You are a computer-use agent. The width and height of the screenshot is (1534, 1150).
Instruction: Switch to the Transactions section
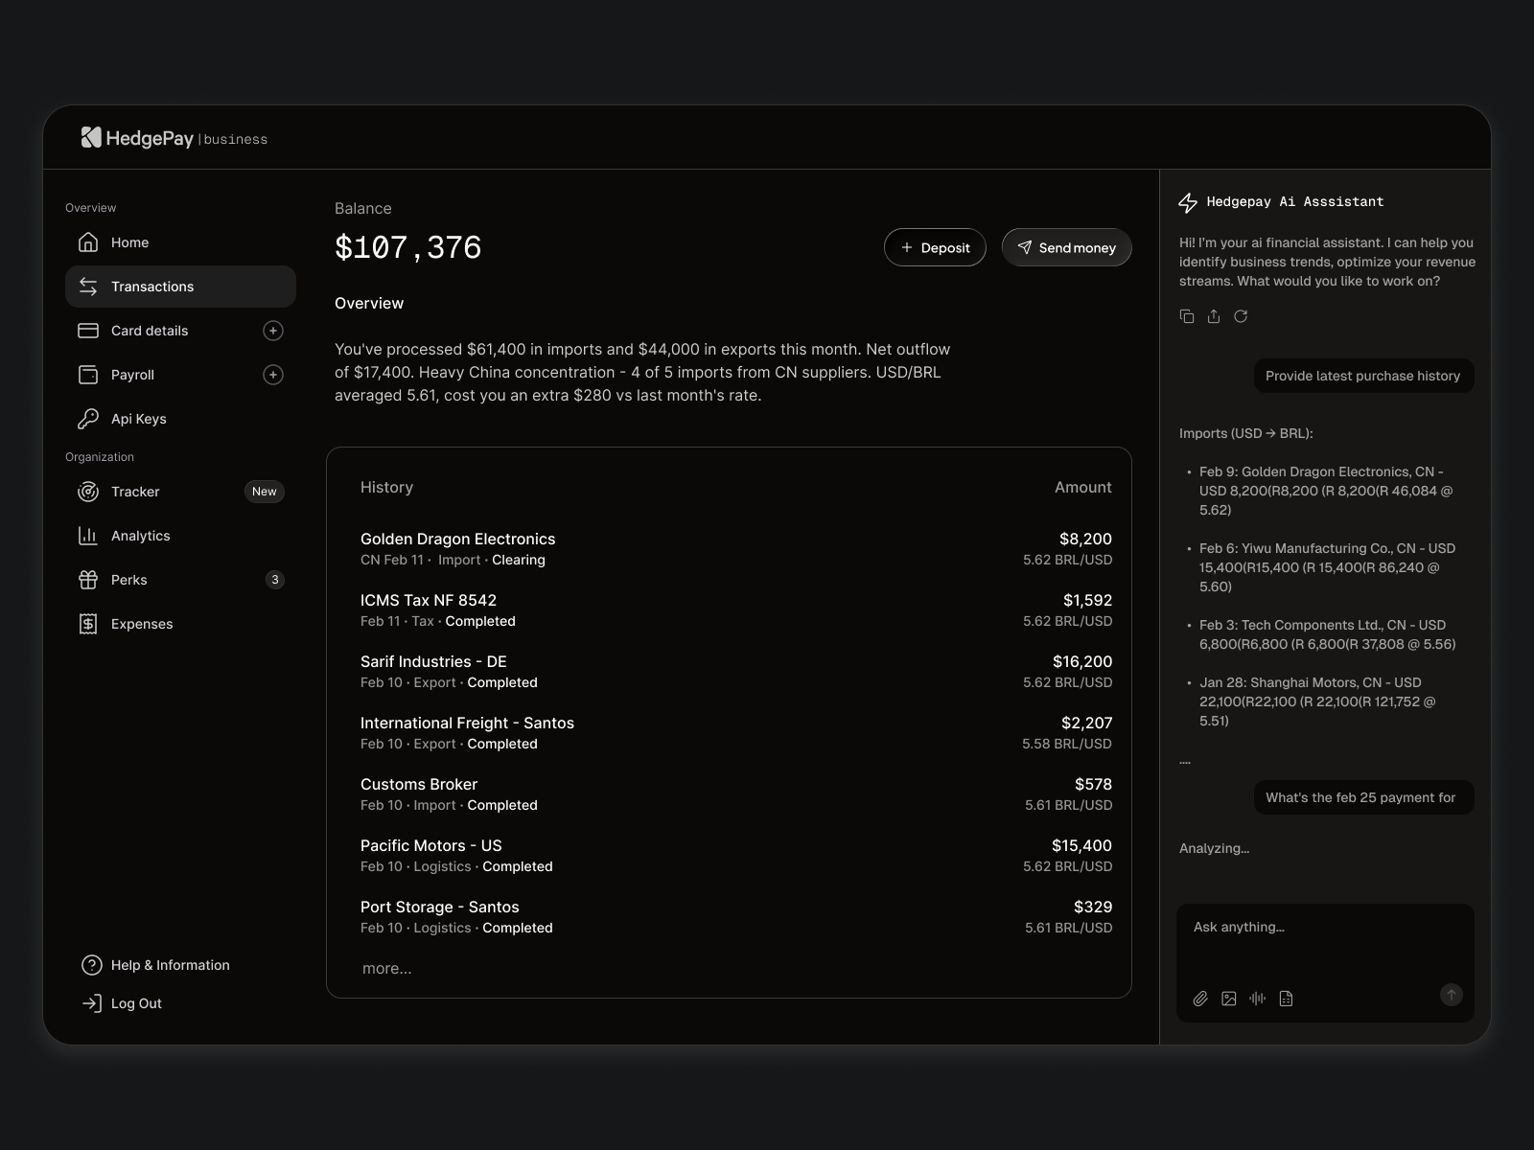click(151, 286)
